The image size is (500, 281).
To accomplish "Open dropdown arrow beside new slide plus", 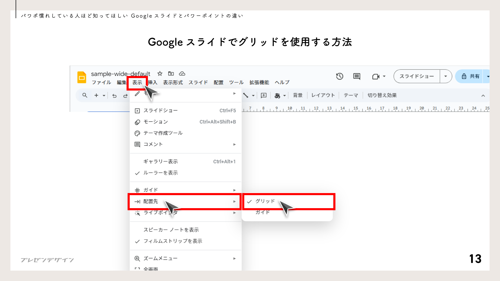I will pyautogui.click(x=104, y=95).
